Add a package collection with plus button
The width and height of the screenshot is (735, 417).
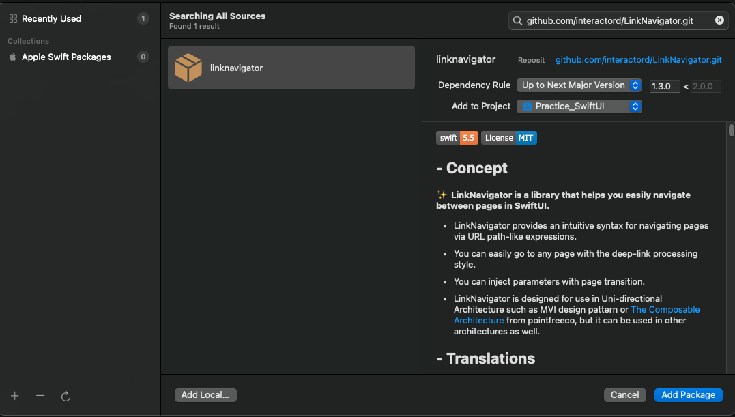point(15,396)
